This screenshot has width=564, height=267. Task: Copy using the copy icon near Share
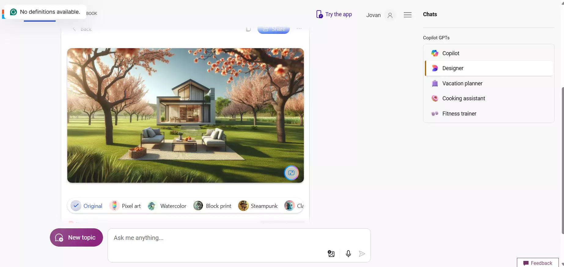click(249, 29)
